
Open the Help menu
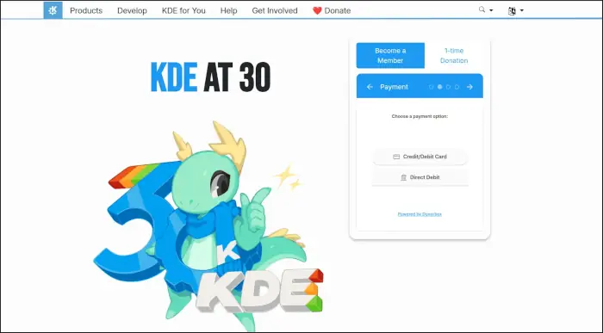point(228,10)
